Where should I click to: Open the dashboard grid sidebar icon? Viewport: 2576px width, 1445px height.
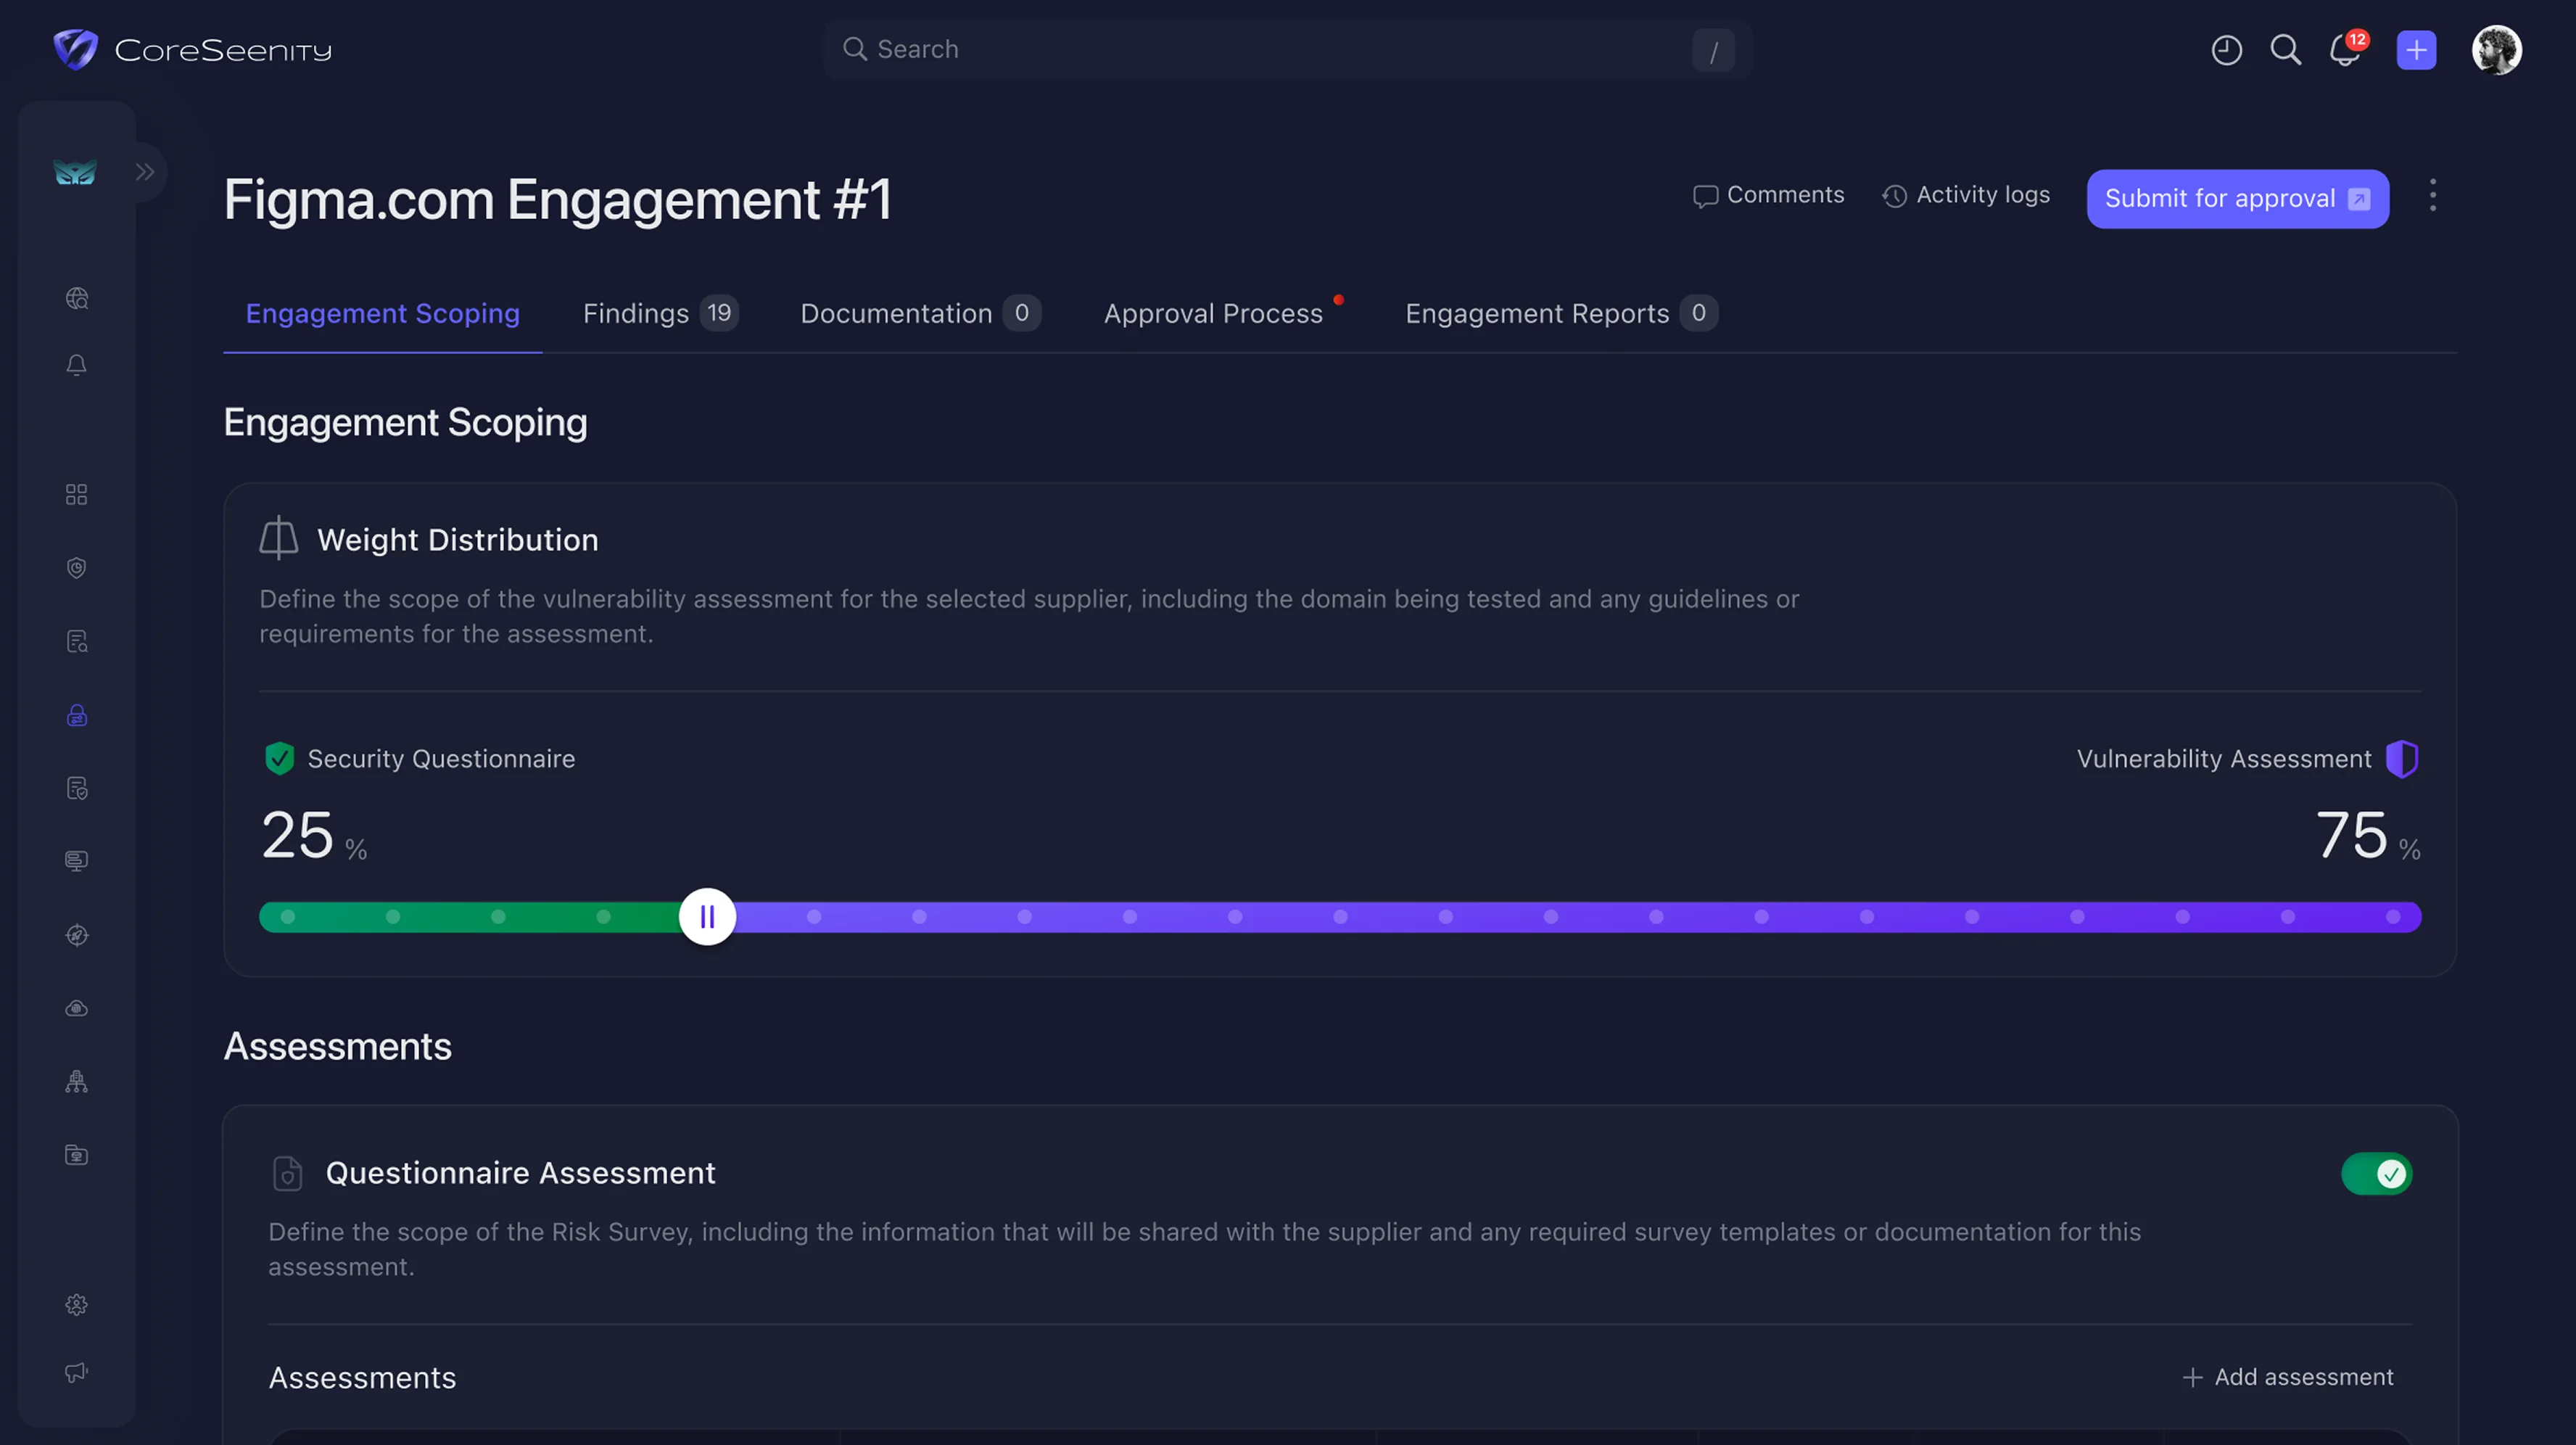point(77,494)
